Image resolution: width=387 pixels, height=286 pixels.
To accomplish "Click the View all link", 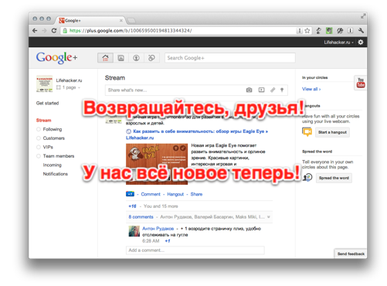I will pyautogui.click(x=311, y=89).
